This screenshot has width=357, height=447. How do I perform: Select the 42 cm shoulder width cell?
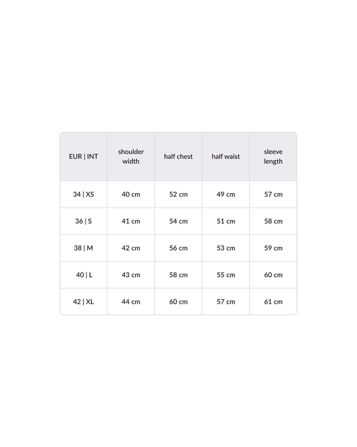(131, 248)
